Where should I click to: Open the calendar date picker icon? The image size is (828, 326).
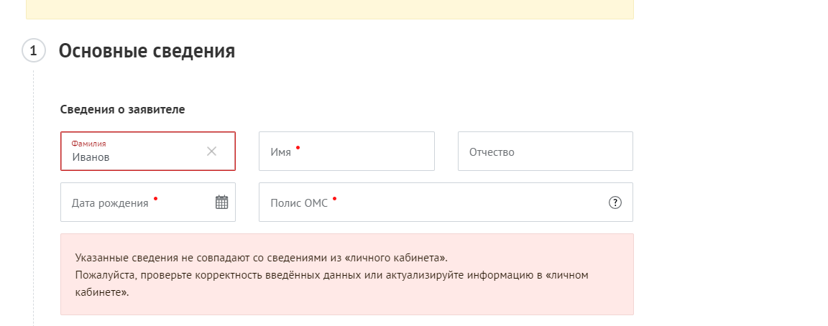pyautogui.click(x=221, y=202)
